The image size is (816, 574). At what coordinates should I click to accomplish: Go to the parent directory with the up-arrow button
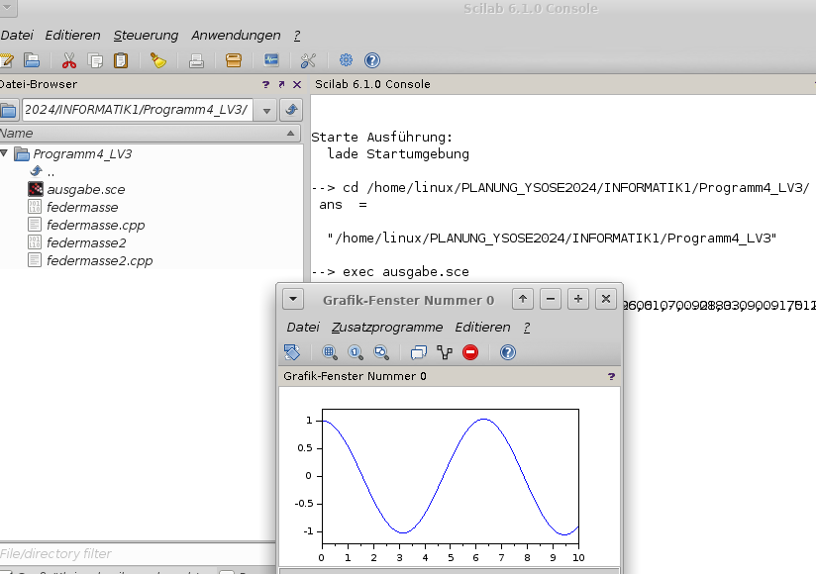point(291,110)
